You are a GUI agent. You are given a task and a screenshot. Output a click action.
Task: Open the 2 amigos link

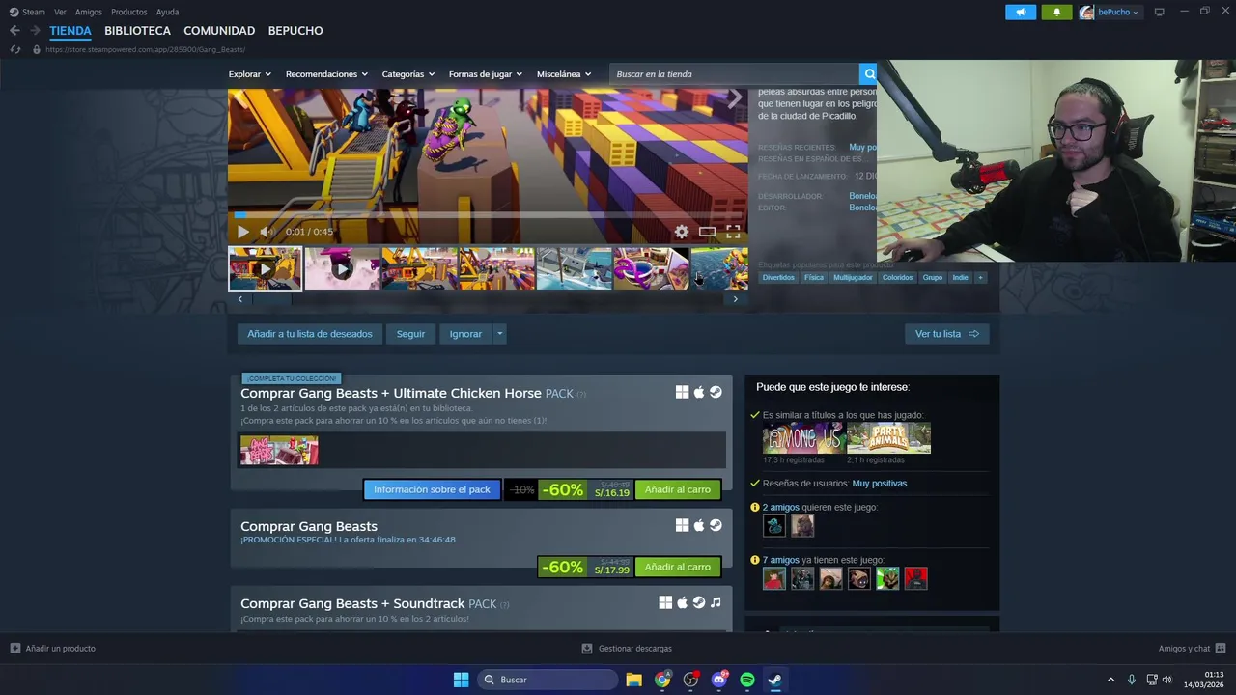(781, 508)
